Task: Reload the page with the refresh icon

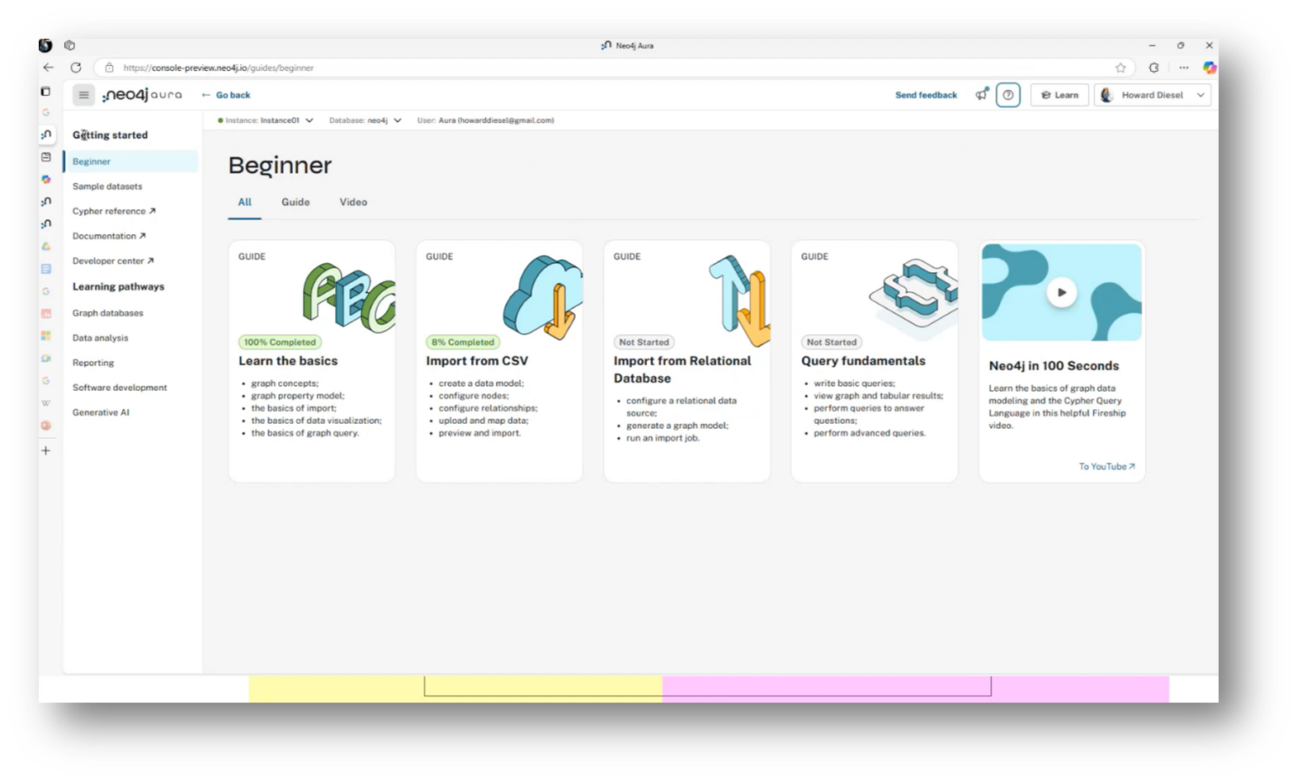Action: (x=76, y=68)
